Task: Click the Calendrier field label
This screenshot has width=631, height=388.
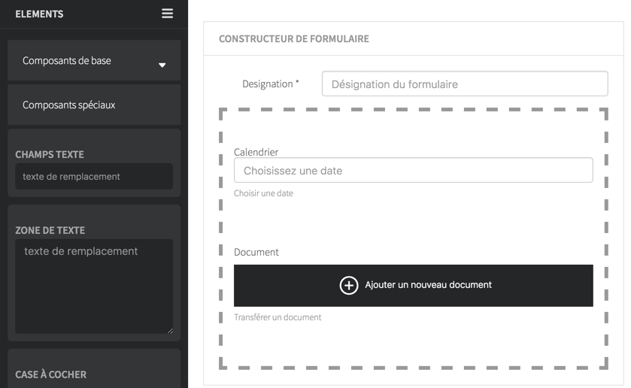Action: (256, 152)
